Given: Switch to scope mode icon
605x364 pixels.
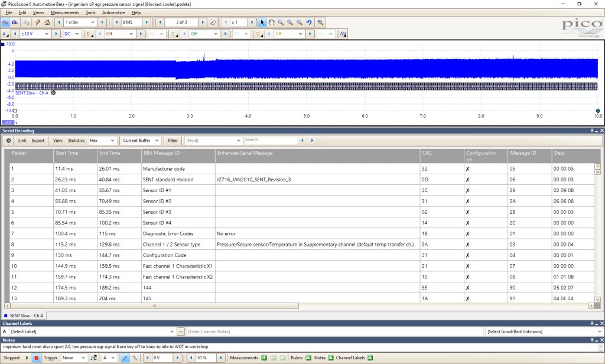Looking at the screenshot, I should [5, 22].
